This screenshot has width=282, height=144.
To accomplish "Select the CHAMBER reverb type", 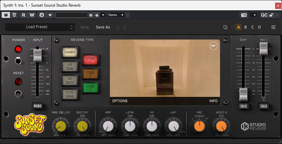I will 69,52.
